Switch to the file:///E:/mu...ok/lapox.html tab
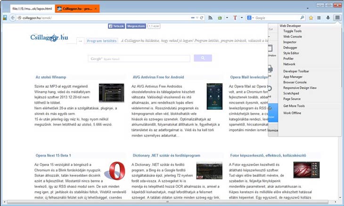This screenshot has width=344, height=206. [x=32, y=9]
